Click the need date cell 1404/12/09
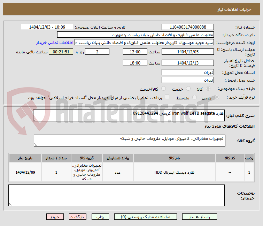The image size is (263, 226). [x=25, y=172]
